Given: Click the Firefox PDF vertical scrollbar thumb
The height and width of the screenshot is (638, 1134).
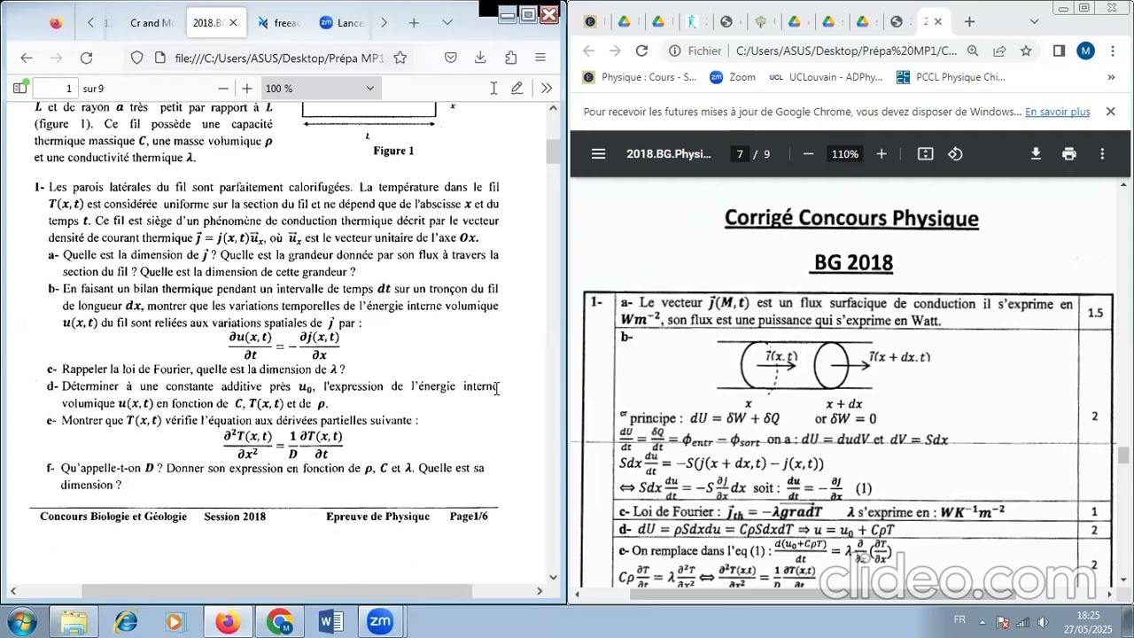Looking at the screenshot, I should coord(553,152).
